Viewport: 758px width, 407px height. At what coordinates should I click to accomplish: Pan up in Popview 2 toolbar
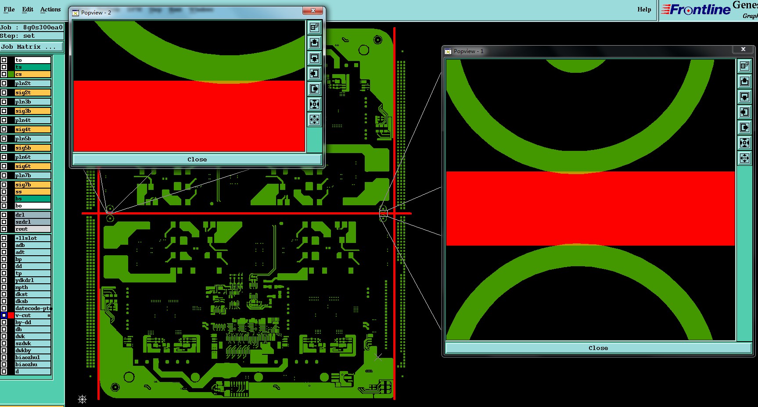pos(314,43)
